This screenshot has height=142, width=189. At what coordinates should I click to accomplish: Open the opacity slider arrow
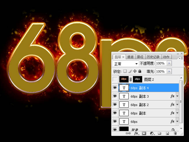[x=169, y=63]
